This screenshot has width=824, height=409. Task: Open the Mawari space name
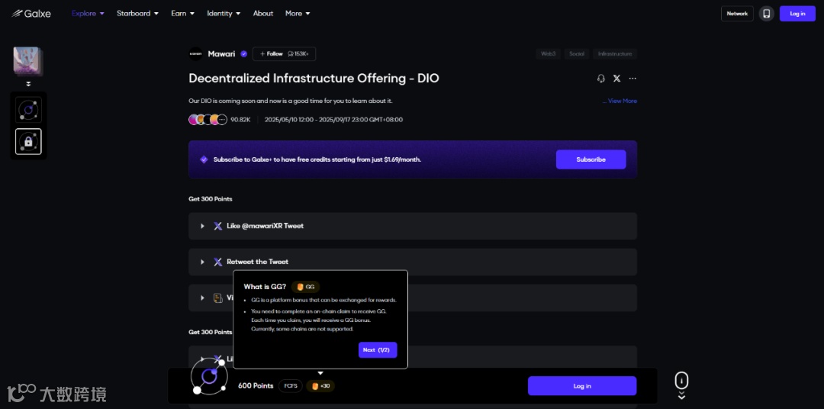[221, 53]
